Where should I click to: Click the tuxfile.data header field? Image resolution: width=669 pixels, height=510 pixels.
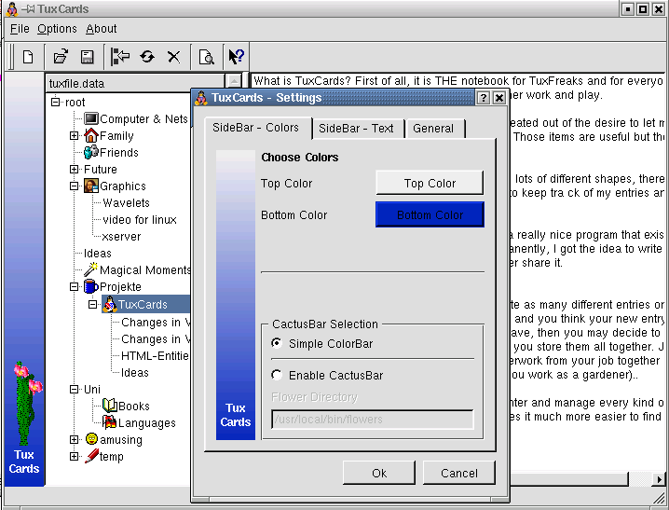point(135,83)
